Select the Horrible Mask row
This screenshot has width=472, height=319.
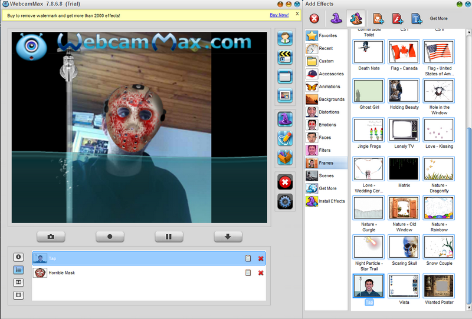[149, 273]
